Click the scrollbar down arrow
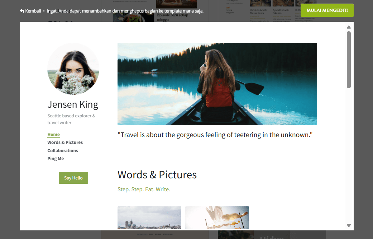 coord(349,225)
